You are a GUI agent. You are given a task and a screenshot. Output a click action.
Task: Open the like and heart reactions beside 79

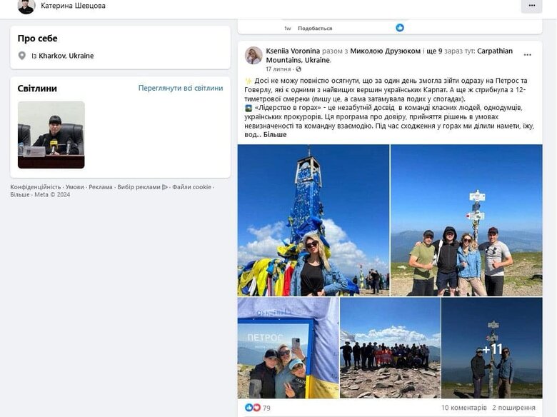pos(254,408)
